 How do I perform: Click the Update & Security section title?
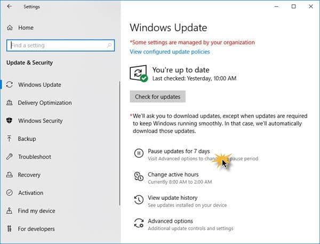[x=29, y=62]
